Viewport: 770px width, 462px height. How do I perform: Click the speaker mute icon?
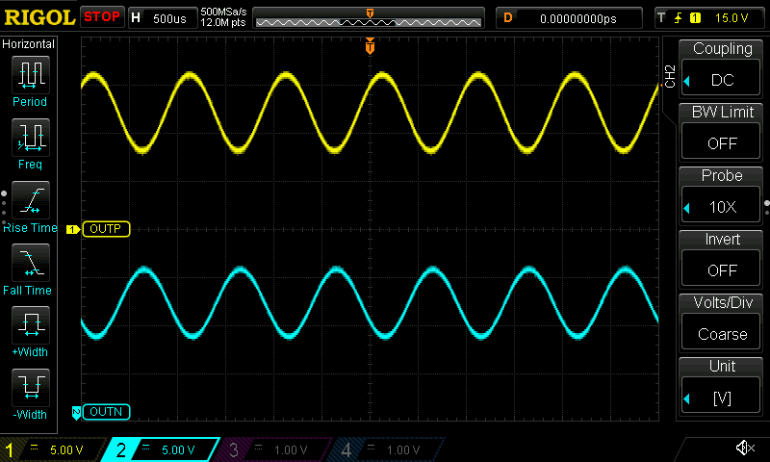(x=744, y=449)
